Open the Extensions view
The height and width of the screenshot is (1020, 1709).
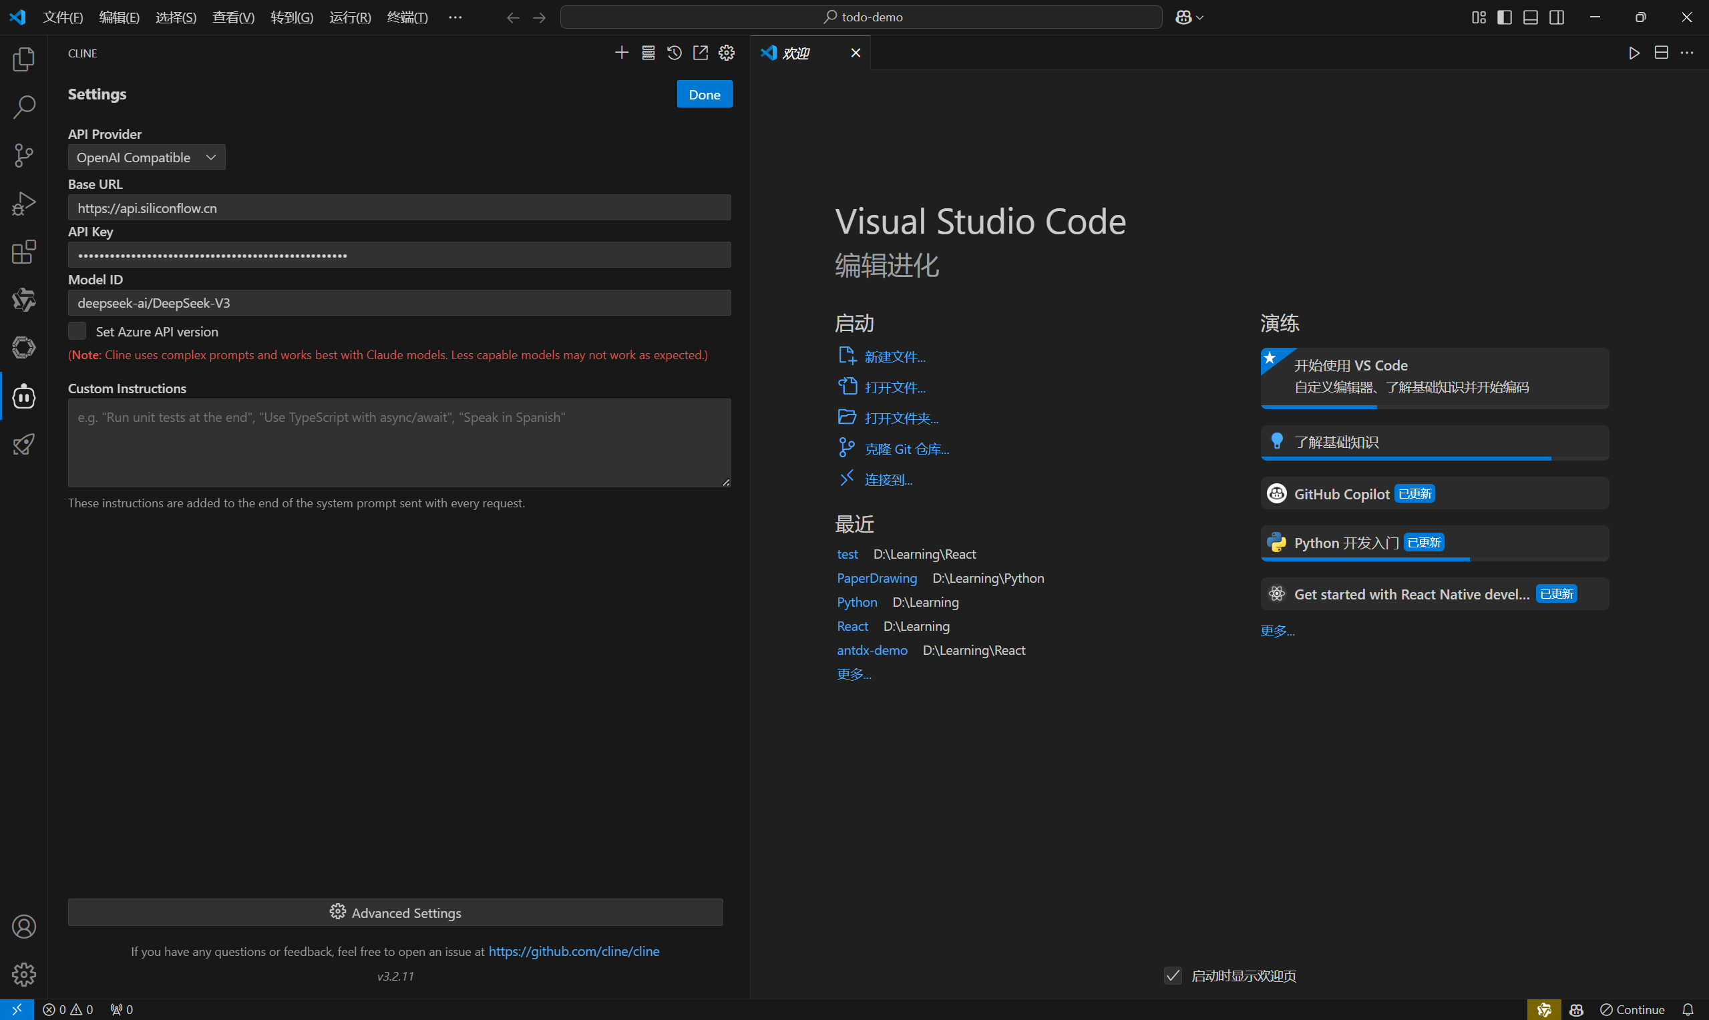coord(23,252)
